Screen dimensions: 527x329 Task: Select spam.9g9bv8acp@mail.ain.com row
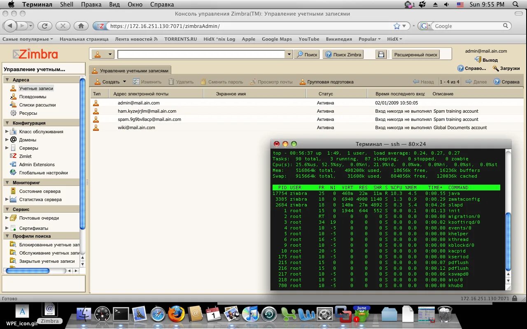(307, 119)
